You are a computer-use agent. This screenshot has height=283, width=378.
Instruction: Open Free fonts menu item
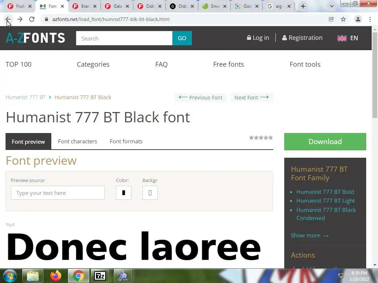point(228,64)
